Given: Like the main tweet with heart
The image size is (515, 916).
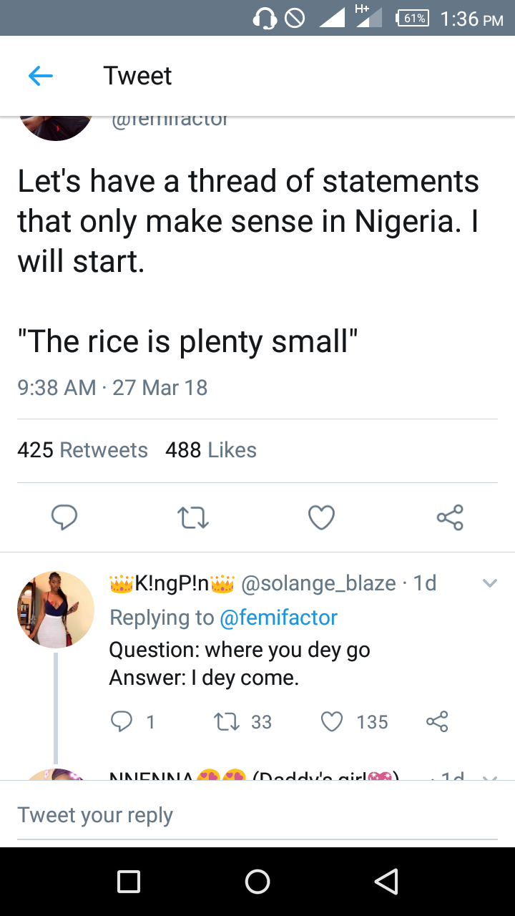Looking at the screenshot, I should (x=321, y=517).
